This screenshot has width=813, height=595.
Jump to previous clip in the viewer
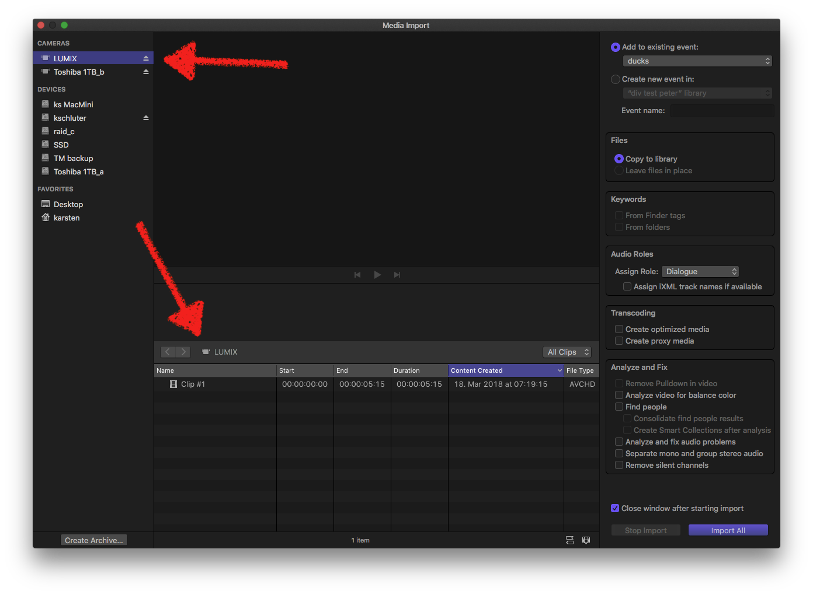coord(357,275)
